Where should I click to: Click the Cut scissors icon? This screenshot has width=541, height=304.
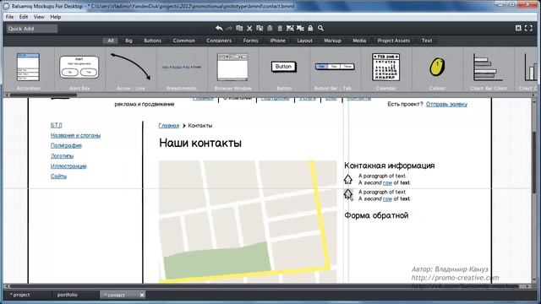(x=249, y=28)
